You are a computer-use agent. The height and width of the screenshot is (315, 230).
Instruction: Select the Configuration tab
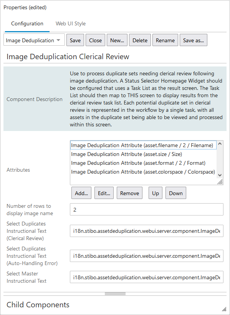pyautogui.click(x=27, y=24)
